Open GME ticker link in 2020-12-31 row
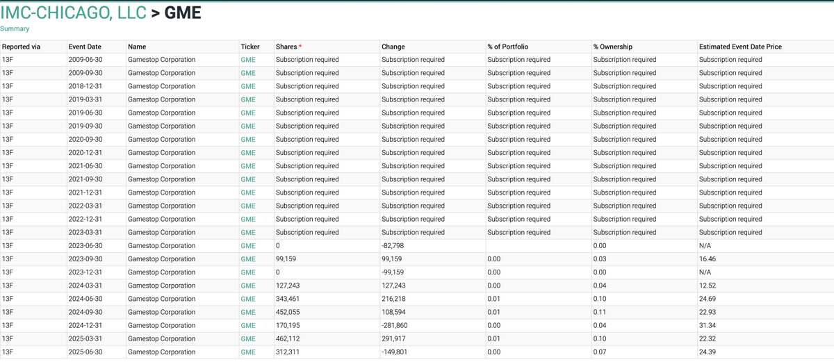Viewport: 834px width, 362px height. coord(248,153)
